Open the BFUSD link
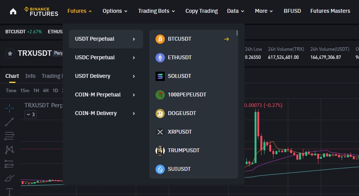This screenshot has height=196, width=359. coord(292,11)
